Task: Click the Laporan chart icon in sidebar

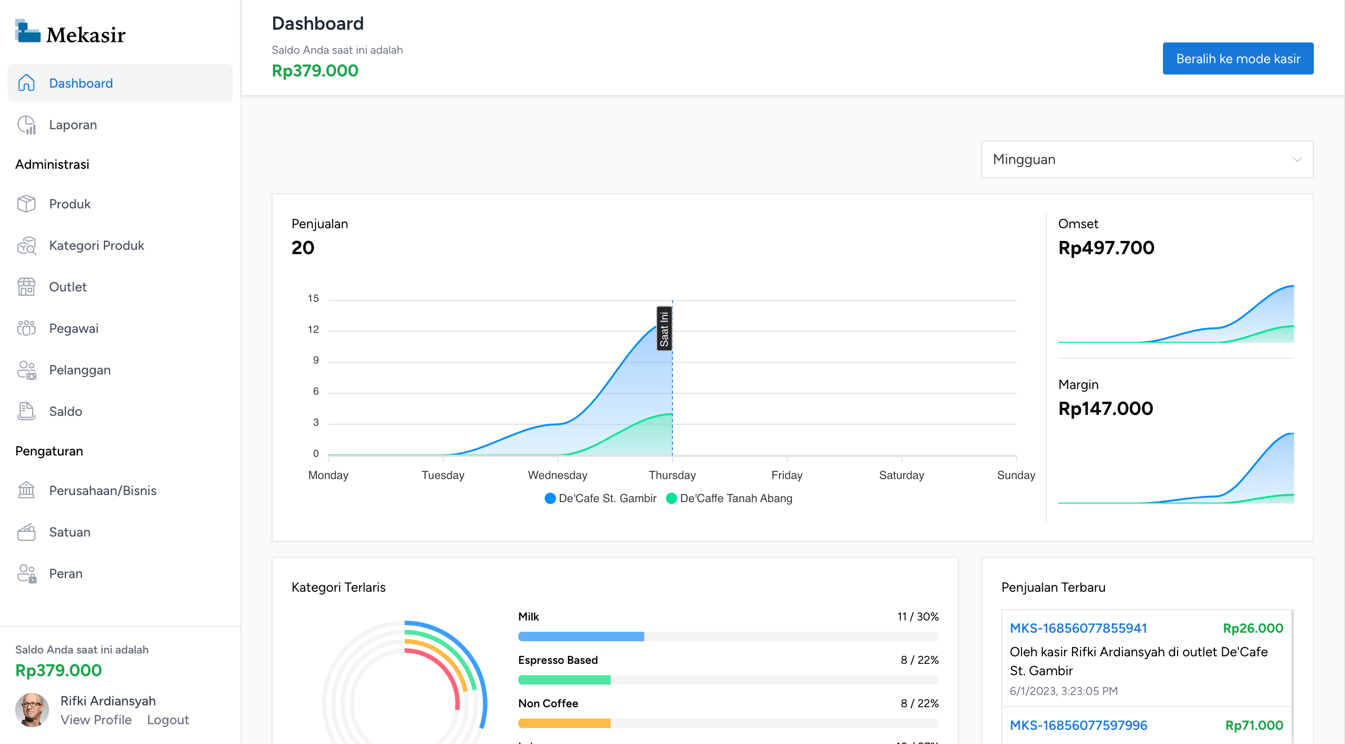Action: tap(26, 125)
